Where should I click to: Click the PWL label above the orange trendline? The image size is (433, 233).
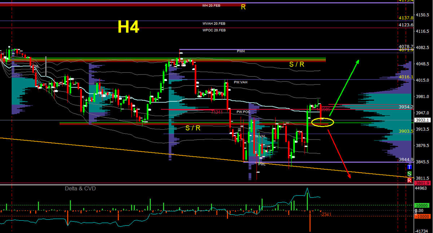pos(262,164)
